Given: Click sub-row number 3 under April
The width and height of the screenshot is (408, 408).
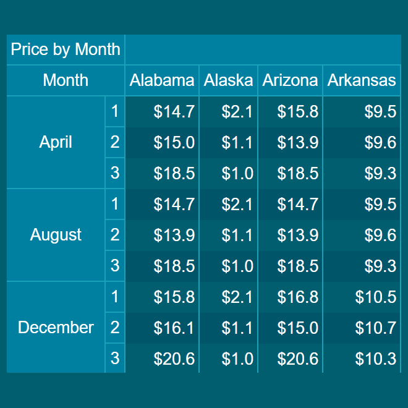Looking at the screenshot, I should tap(115, 173).
